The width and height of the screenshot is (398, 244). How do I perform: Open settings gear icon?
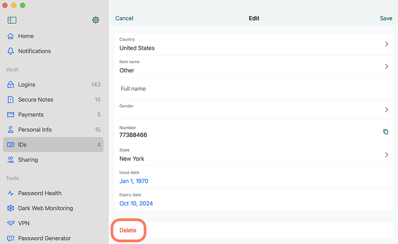(96, 20)
